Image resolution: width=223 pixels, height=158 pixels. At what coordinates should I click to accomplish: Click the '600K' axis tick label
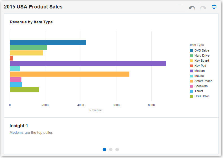point(116,105)
